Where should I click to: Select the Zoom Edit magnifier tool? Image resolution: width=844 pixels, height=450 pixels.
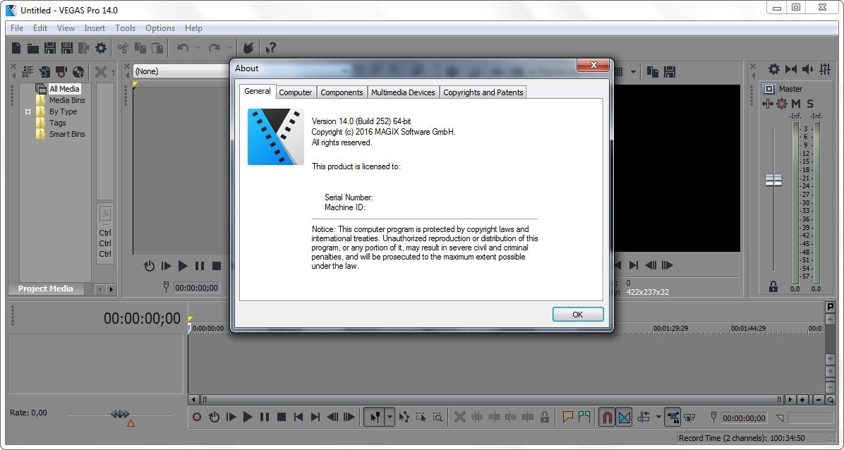tap(438, 417)
